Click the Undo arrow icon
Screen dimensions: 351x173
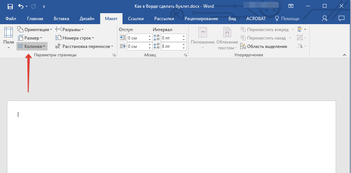point(21,6)
